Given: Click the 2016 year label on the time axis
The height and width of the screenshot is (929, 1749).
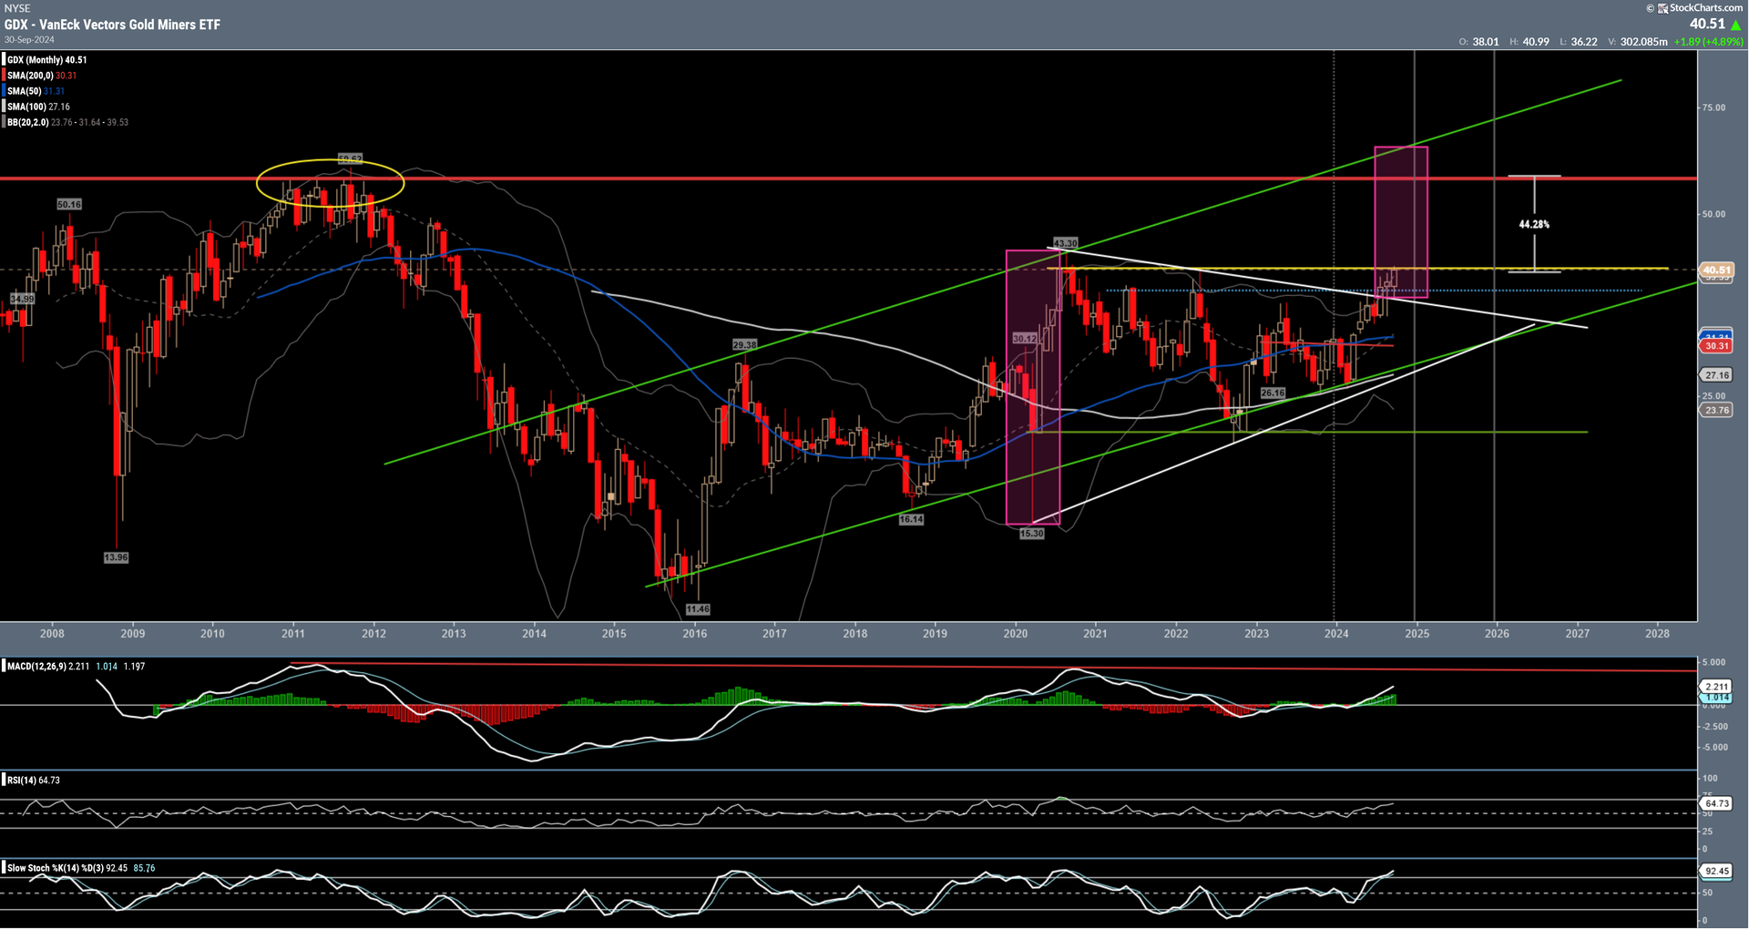Looking at the screenshot, I should [x=695, y=634].
